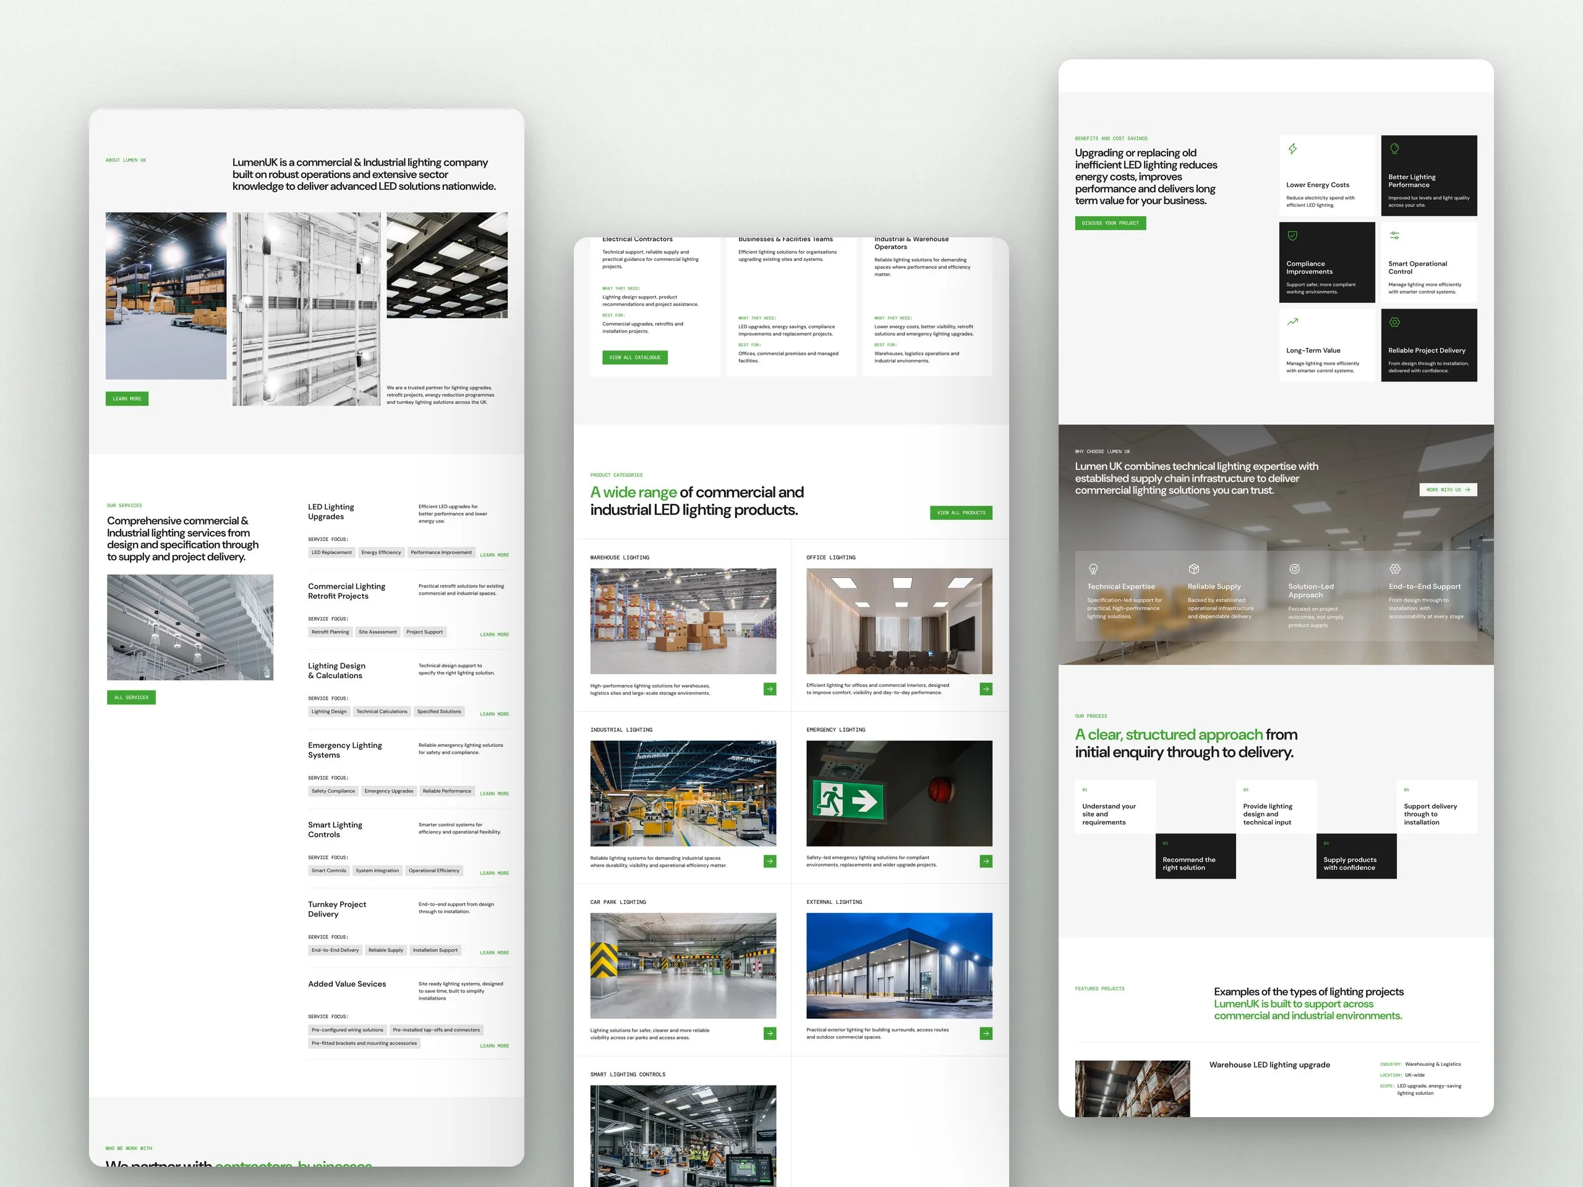Click the Compliance Improvements shield icon
Viewport: 1583px width, 1187px height.
click(x=1292, y=236)
